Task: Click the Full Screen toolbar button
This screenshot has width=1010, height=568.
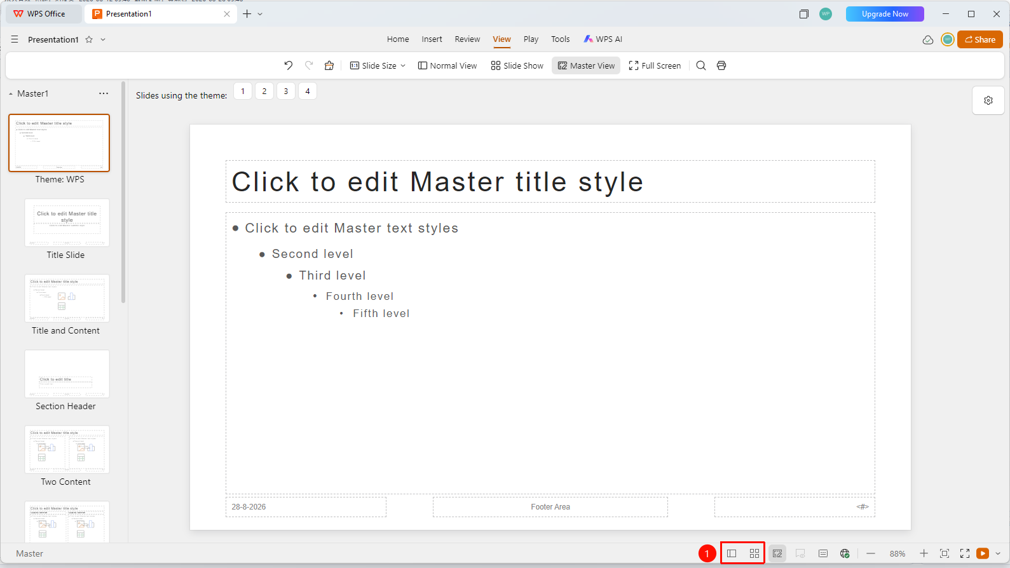Action: tap(655, 65)
